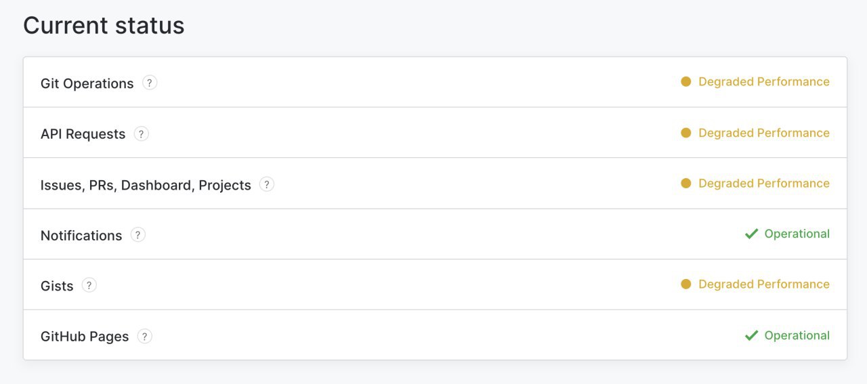This screenshot has width=867, height=384.
Task: Click the GitHub Pages component label
Action: 85,337
